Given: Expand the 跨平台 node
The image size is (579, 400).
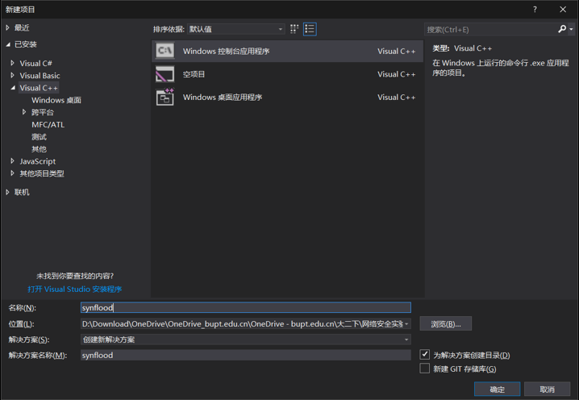Looking at the screenshot, I should [x=24, y=112].
